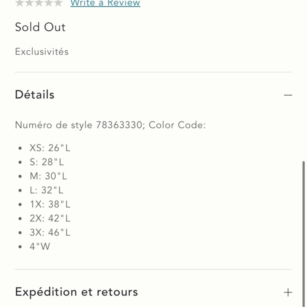This screenshot has width=307, height=307.
Task: Select the 3X: 46"L list item
Action: point(50,233)
